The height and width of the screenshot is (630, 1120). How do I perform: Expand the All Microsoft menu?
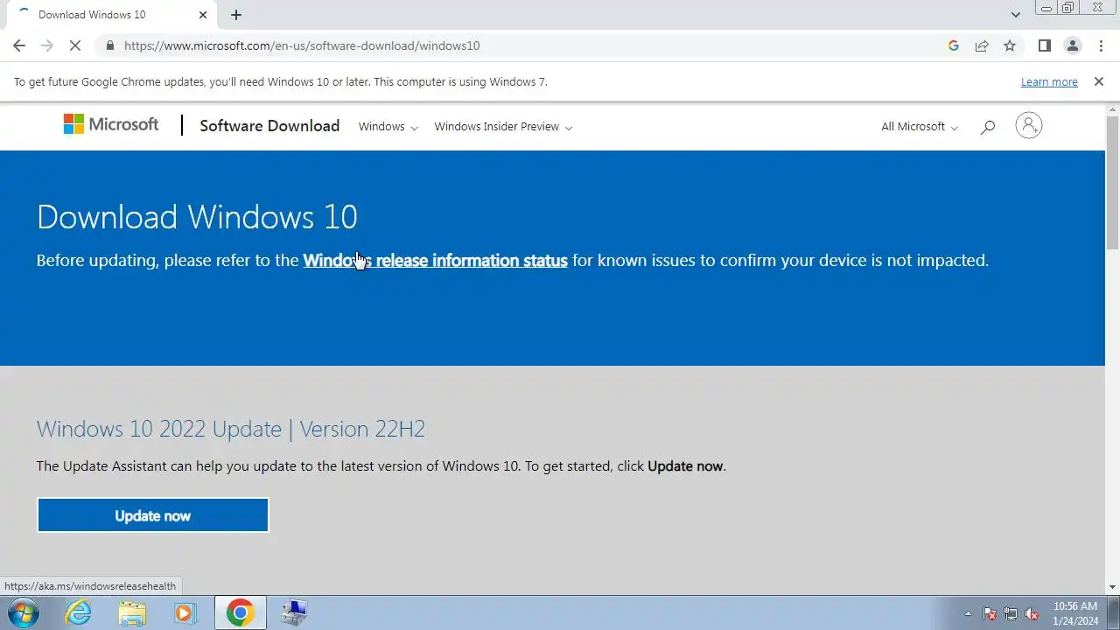tap(920, 127)
